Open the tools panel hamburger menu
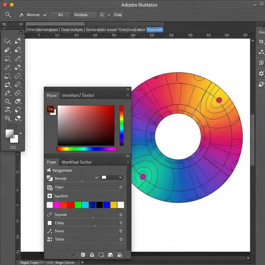The image size is (265, 265). point(21,24)
